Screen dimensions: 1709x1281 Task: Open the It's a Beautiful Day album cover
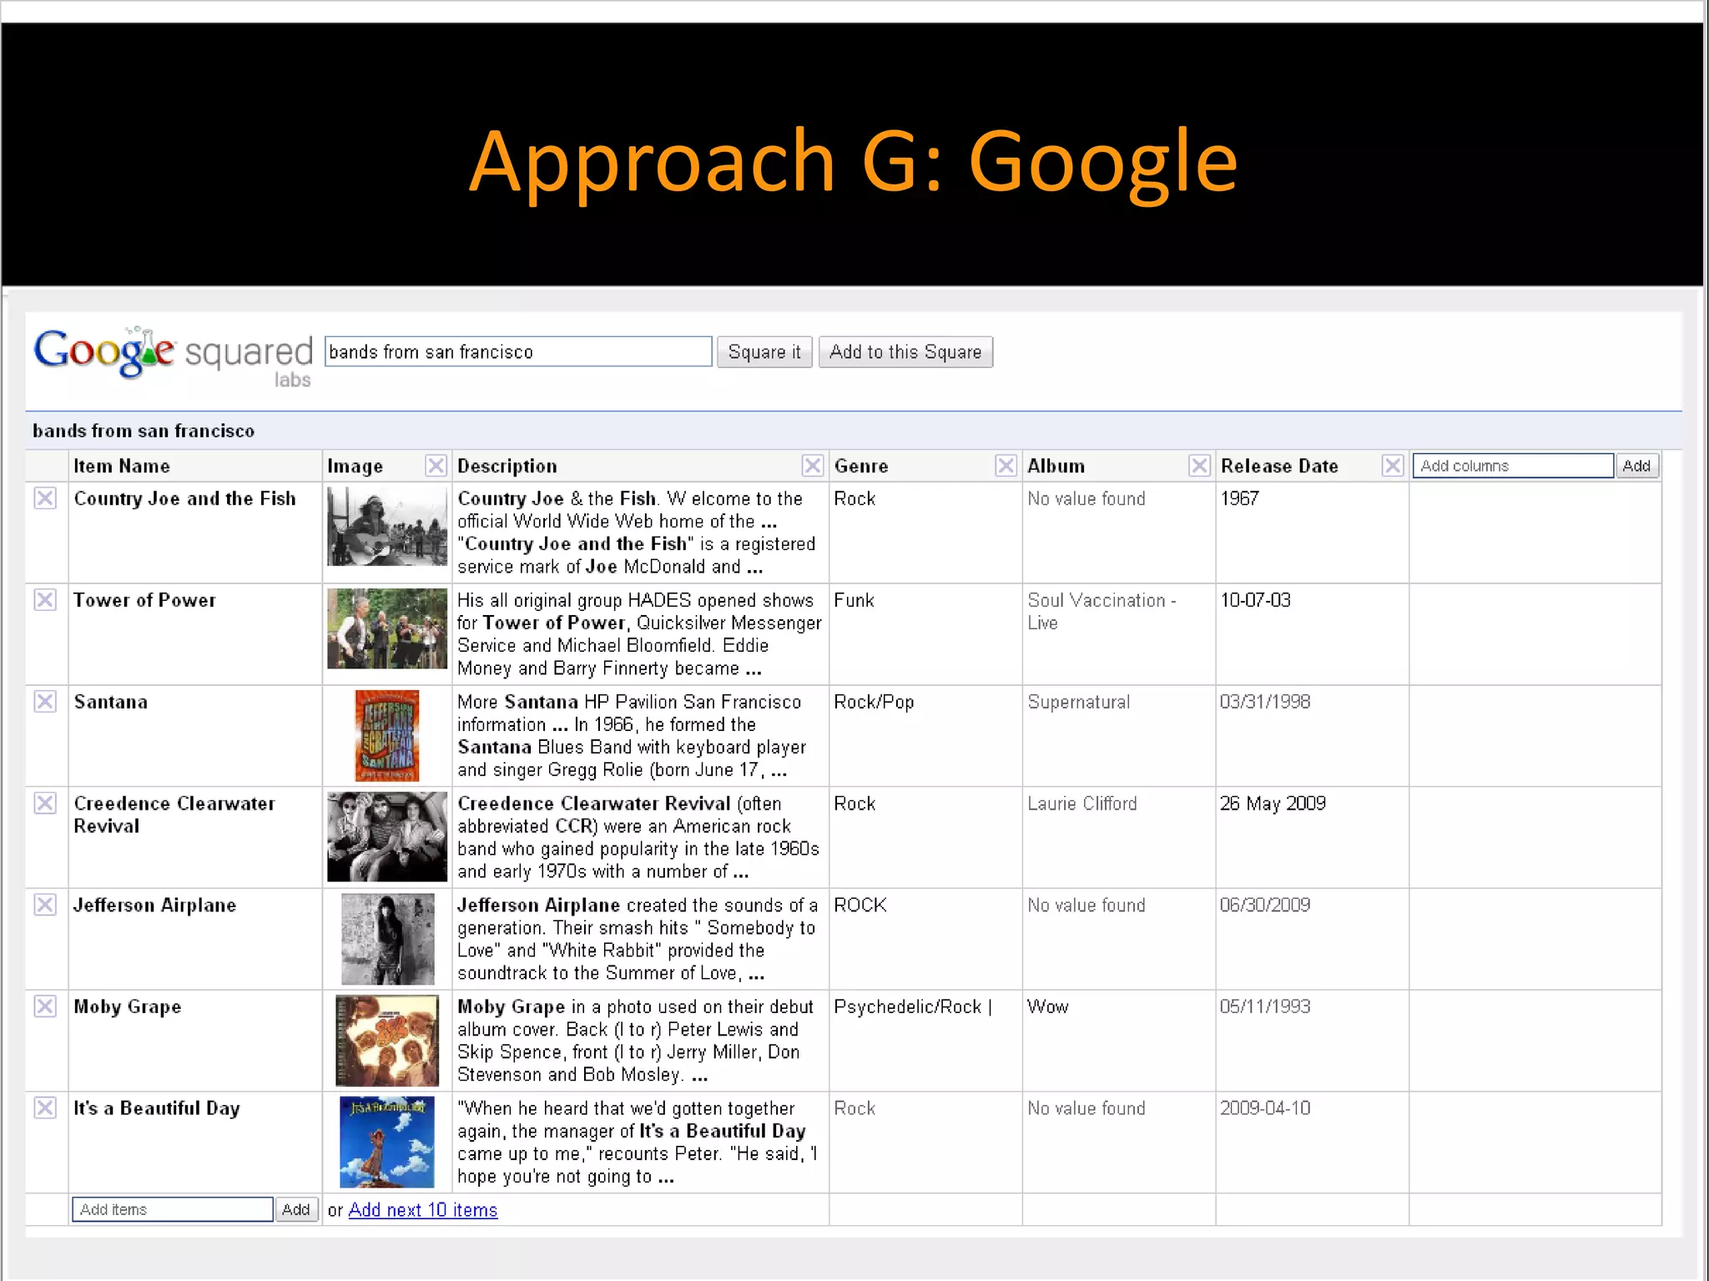pos(387,1142)
